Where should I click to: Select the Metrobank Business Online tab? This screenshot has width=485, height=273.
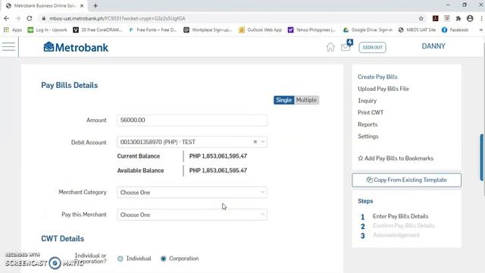[44, 5]
